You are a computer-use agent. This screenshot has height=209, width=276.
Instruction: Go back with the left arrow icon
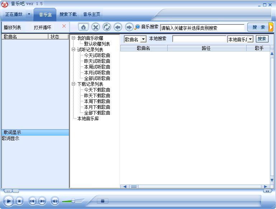118,27
